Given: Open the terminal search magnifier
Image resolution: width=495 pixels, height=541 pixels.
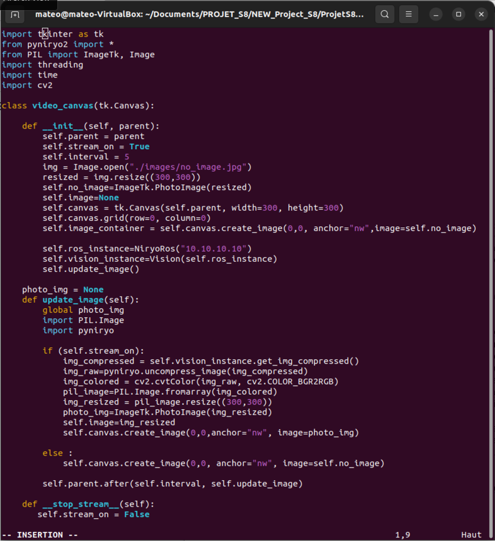Looking at the screenshot, I should (x=384, y=14).
